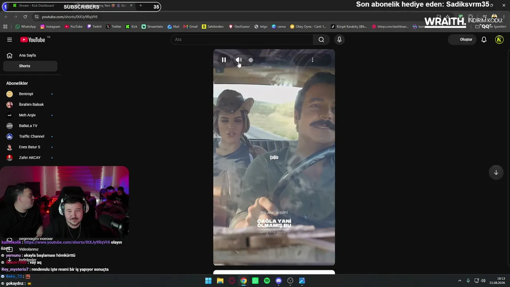510x287 pixels.
Task: Go back in browser history
Action: click(6, 17)
